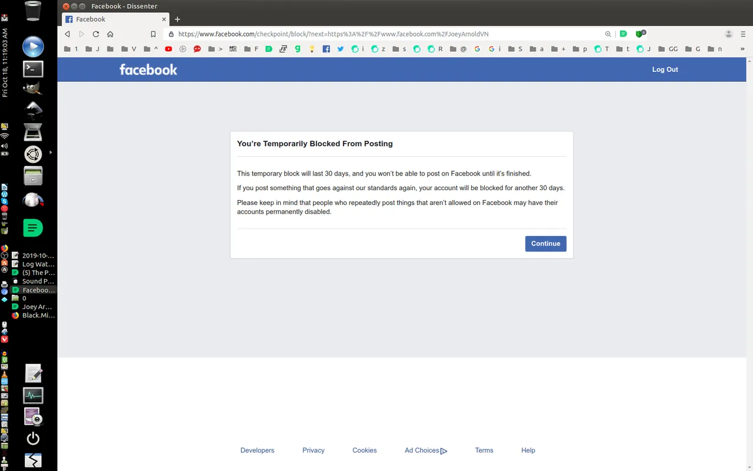Launch GIMP from the dock
The image size is (753, 471).
point(33,89)
